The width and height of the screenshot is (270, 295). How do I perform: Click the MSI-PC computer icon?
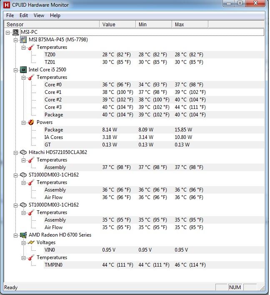(x=15, y=32)
